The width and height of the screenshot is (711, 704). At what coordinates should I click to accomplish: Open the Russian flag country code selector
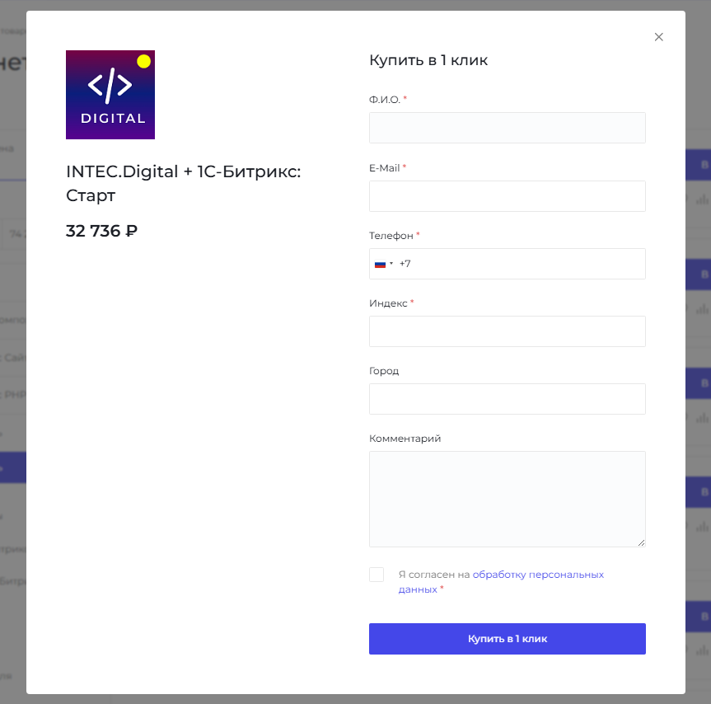tap(384, 264)
